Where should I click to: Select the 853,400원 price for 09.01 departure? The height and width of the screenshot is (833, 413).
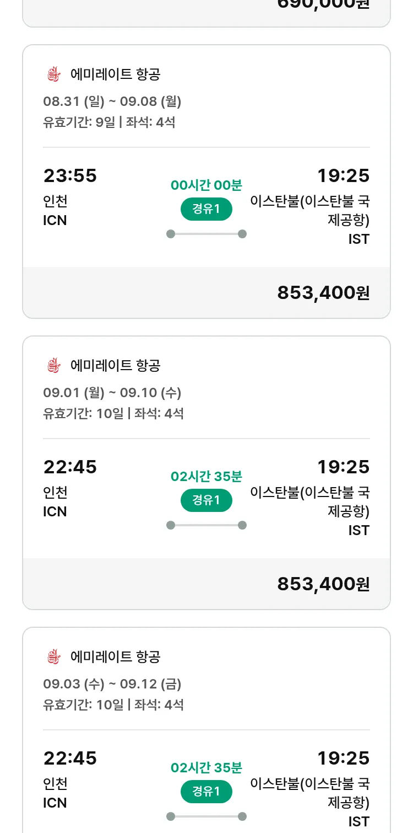(323, 584)
